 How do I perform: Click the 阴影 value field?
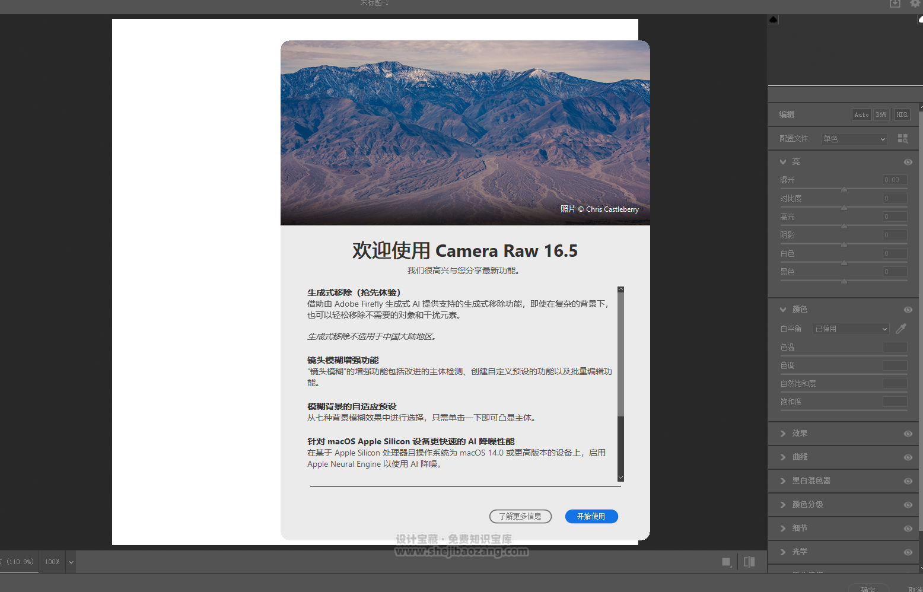(895, 235)
